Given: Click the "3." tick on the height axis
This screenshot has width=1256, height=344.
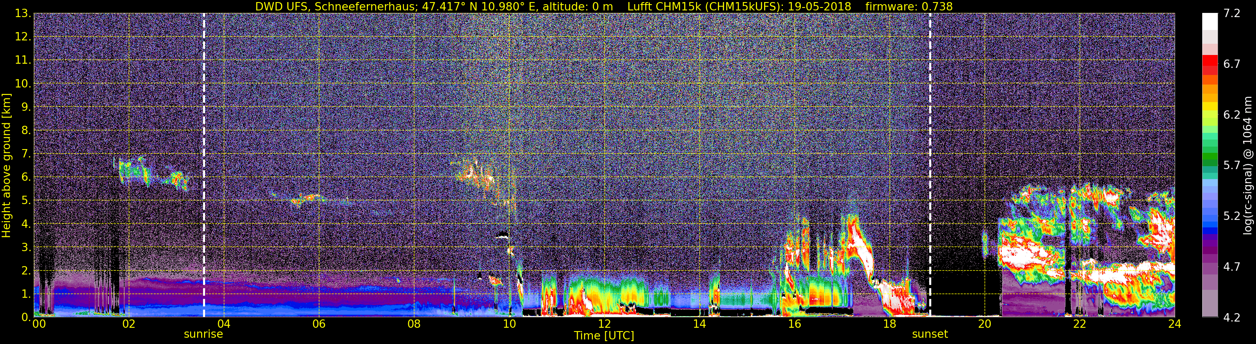Looking at the screenshot, I should coord(26,247).
